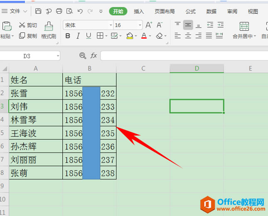
Task: Increase indent icon
Action: (221, 25)
